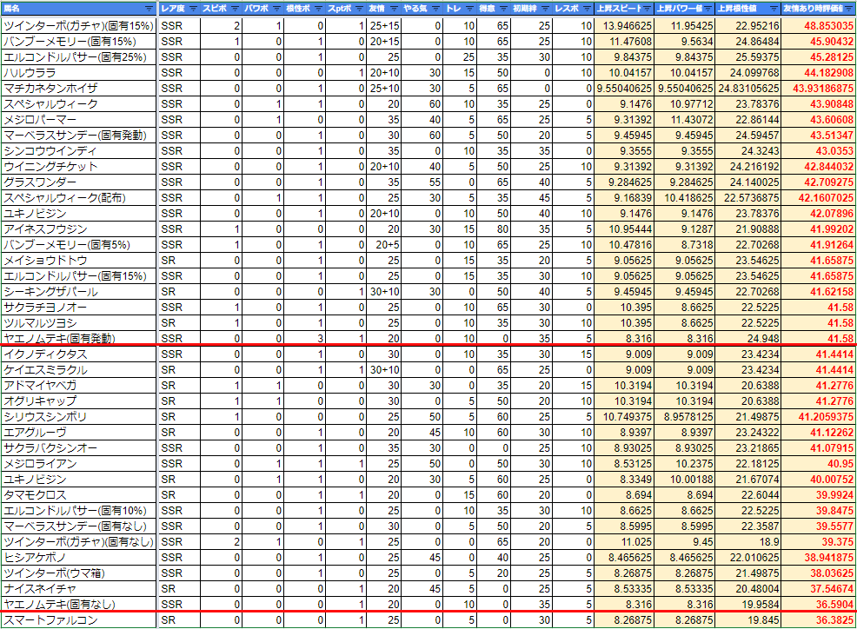Select the マーベラスサンデー(固有発動) cell
This screenshot has width=857, height=629.
[79, 135]
